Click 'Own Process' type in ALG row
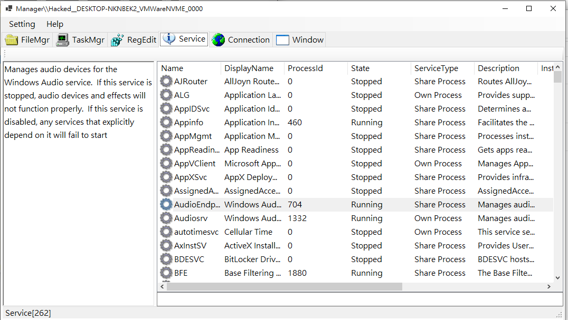This screenshot has height=320, width=568. click(438, 95)
